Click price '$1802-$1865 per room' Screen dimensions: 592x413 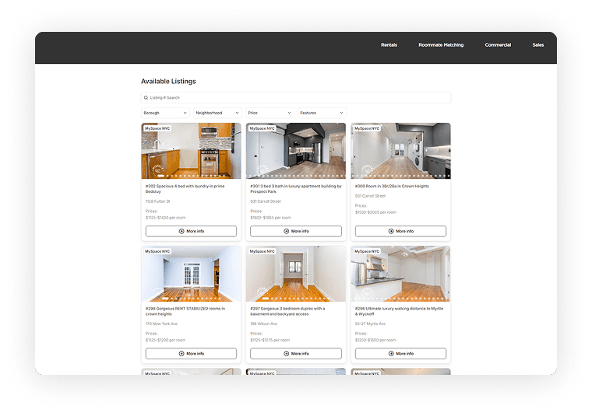[x=270, y=218]
